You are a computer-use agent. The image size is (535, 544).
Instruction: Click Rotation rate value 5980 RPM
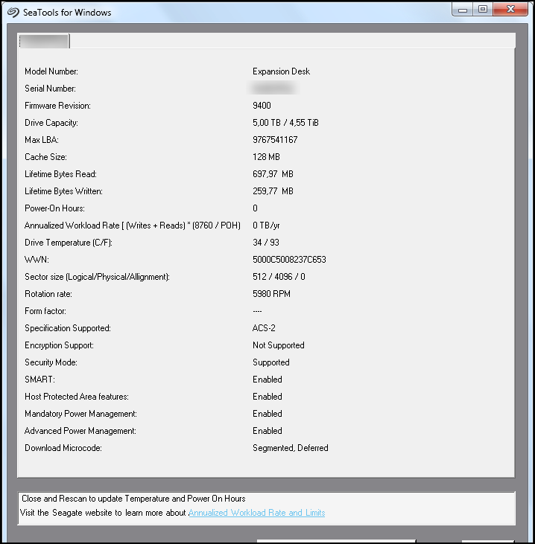(271, 294)
